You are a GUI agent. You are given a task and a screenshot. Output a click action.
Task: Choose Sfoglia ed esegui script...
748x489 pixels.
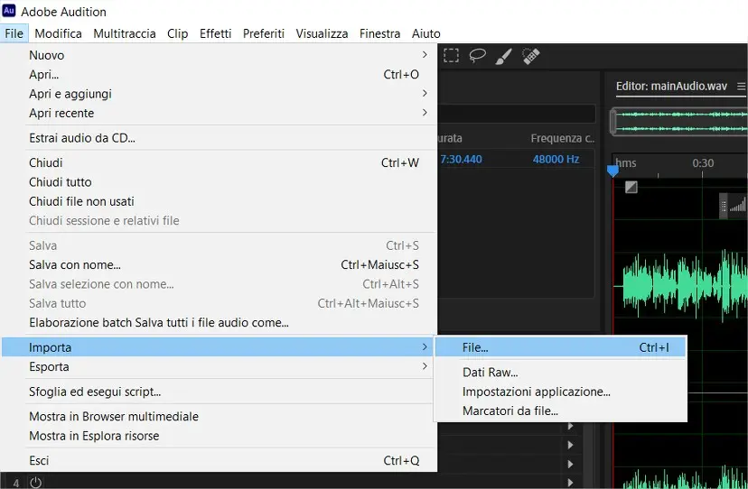click(219, 392)
